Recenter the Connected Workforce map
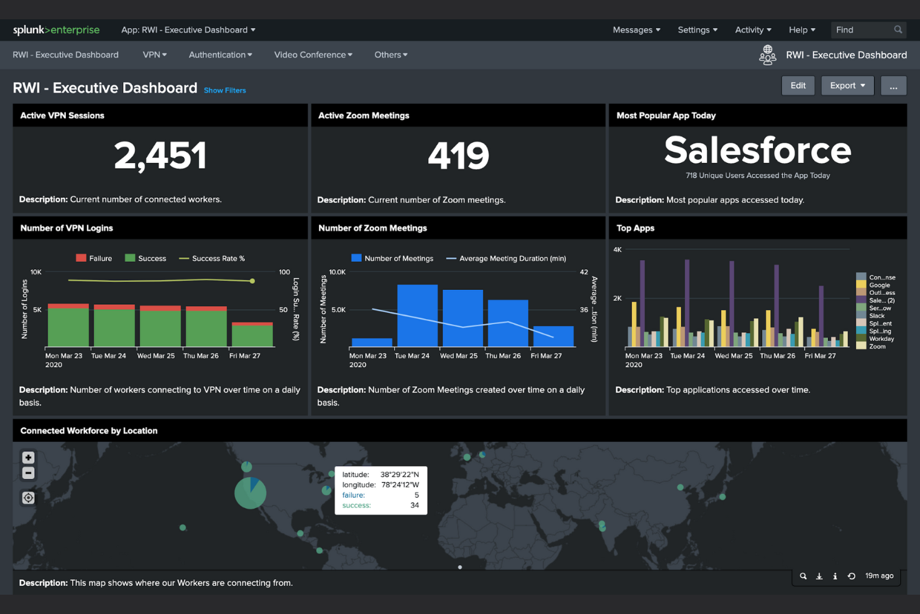920x614 pixels. tap(28, 498)
